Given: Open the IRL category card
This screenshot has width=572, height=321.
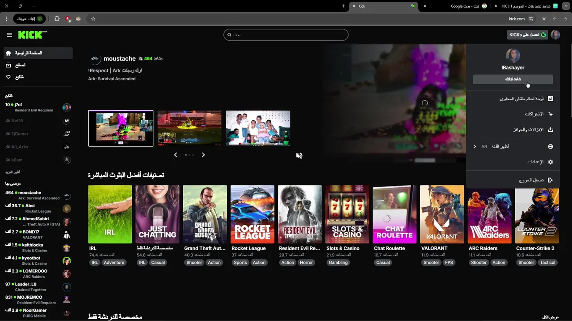Looking at the screenshot, I should click(x=110, y=214).
